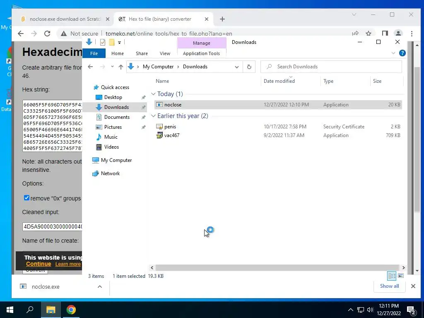Open the Application Tools tab
The height and width of the screenshot is (318, 424).
pyautogui.click(x=202, y=53)
